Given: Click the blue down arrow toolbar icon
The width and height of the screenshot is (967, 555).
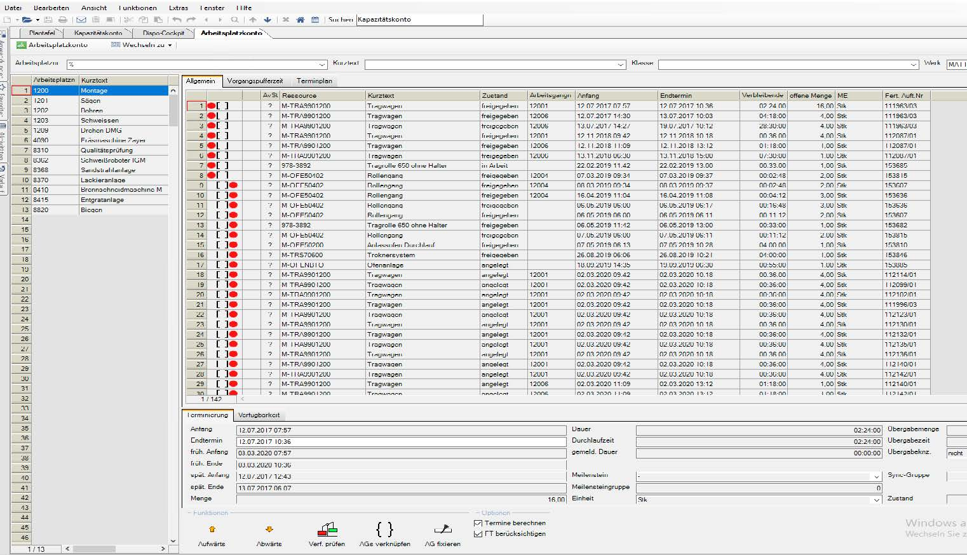Looking at the screenshot, I should click(267, 20).
